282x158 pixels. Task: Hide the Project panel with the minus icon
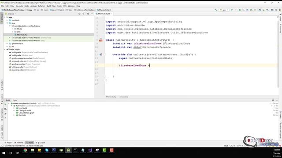[92, 14]
